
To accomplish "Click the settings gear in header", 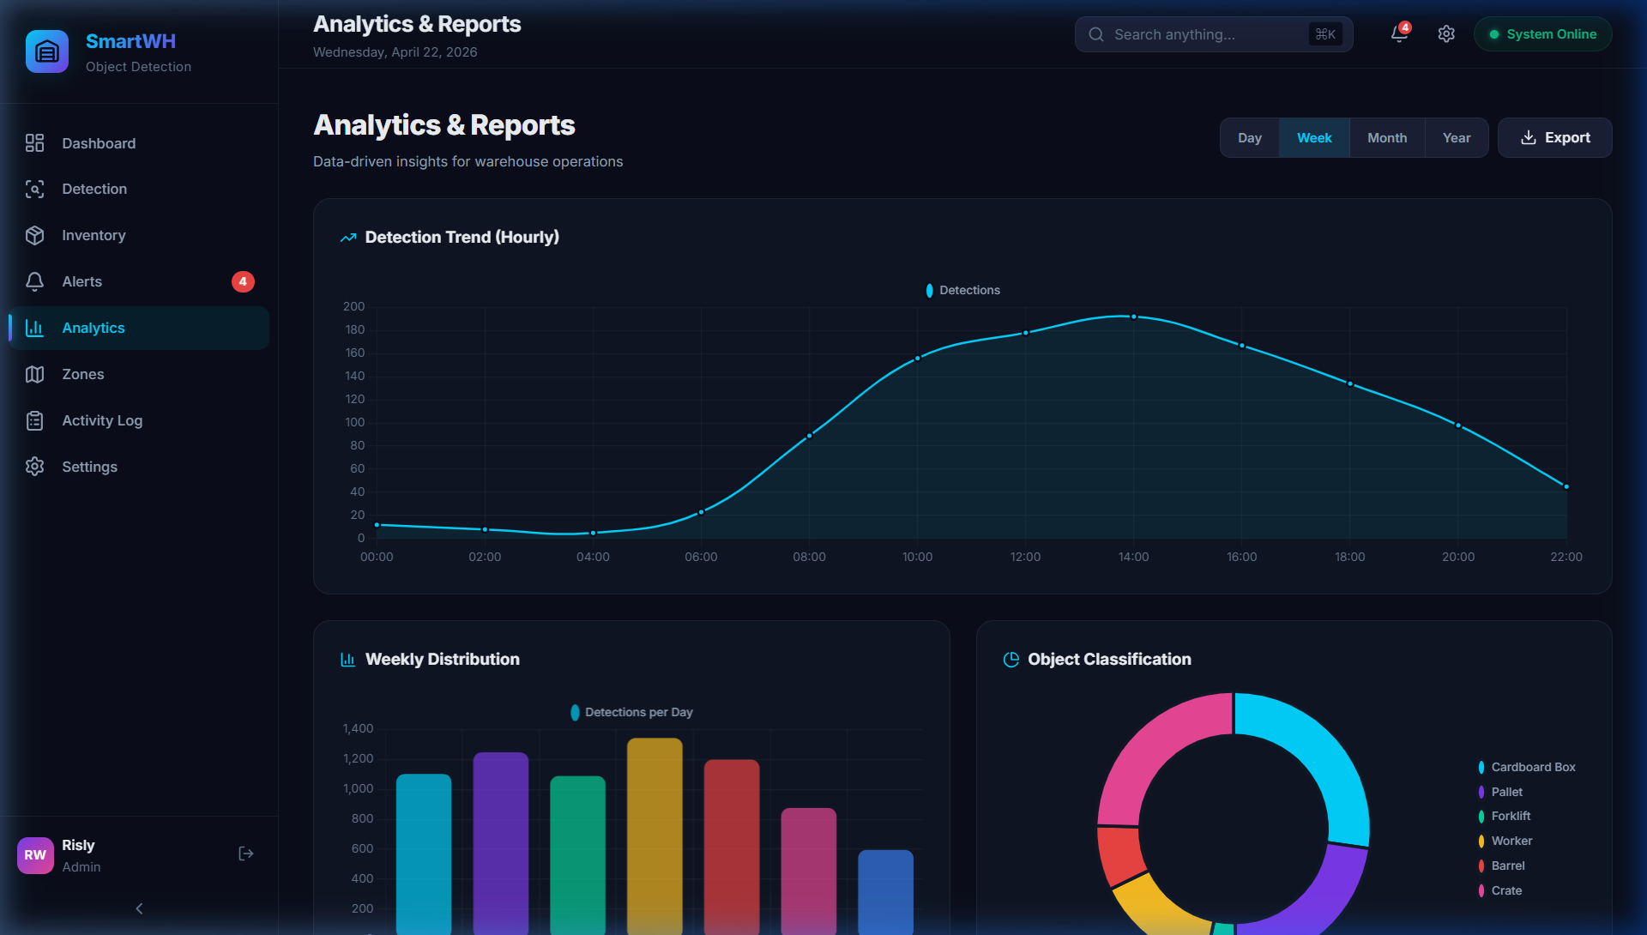I will [1446, 34].
